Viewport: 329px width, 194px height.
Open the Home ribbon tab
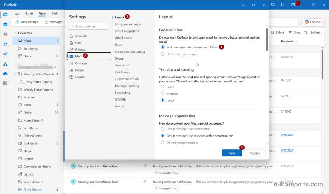29,13
